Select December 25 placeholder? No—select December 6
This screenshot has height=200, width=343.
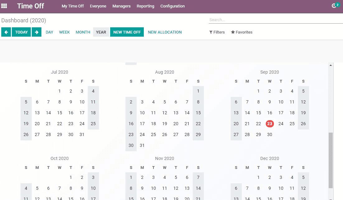[x=236, y=188]
